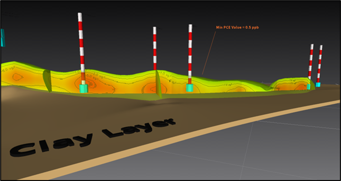Select the left green vertical slice plane

47,80
